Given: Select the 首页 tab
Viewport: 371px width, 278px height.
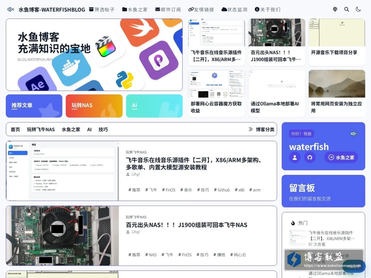Looking at the screenshot, I should click(x=15, y=129).
